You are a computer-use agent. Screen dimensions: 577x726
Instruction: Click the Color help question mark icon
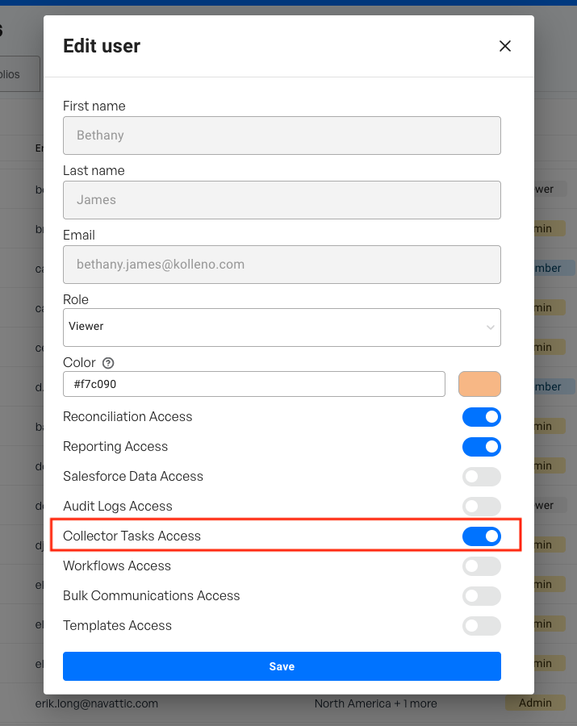[x=107, y=363]
